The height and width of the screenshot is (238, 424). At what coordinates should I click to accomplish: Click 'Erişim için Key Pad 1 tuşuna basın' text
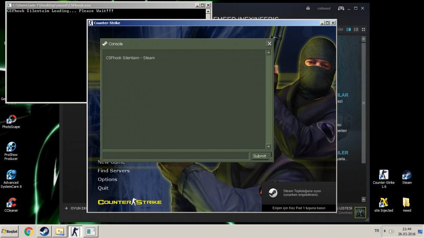(x=299, y=208)
